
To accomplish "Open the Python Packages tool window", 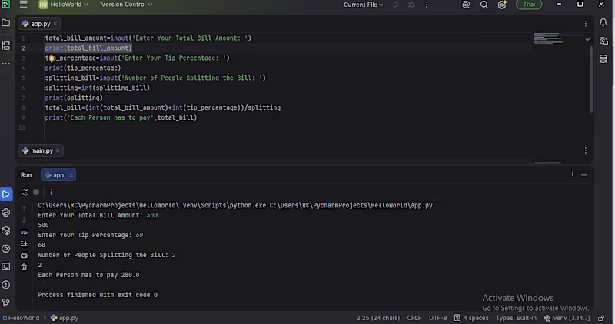I will [x=6, y=231].
